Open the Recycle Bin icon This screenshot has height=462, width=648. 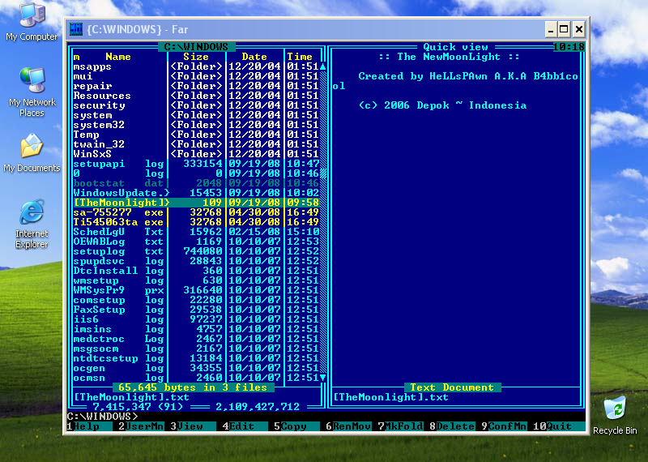(615, 415)
